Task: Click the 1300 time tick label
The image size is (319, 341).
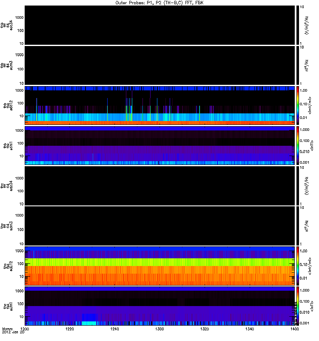Action: [x=159, y=329]
